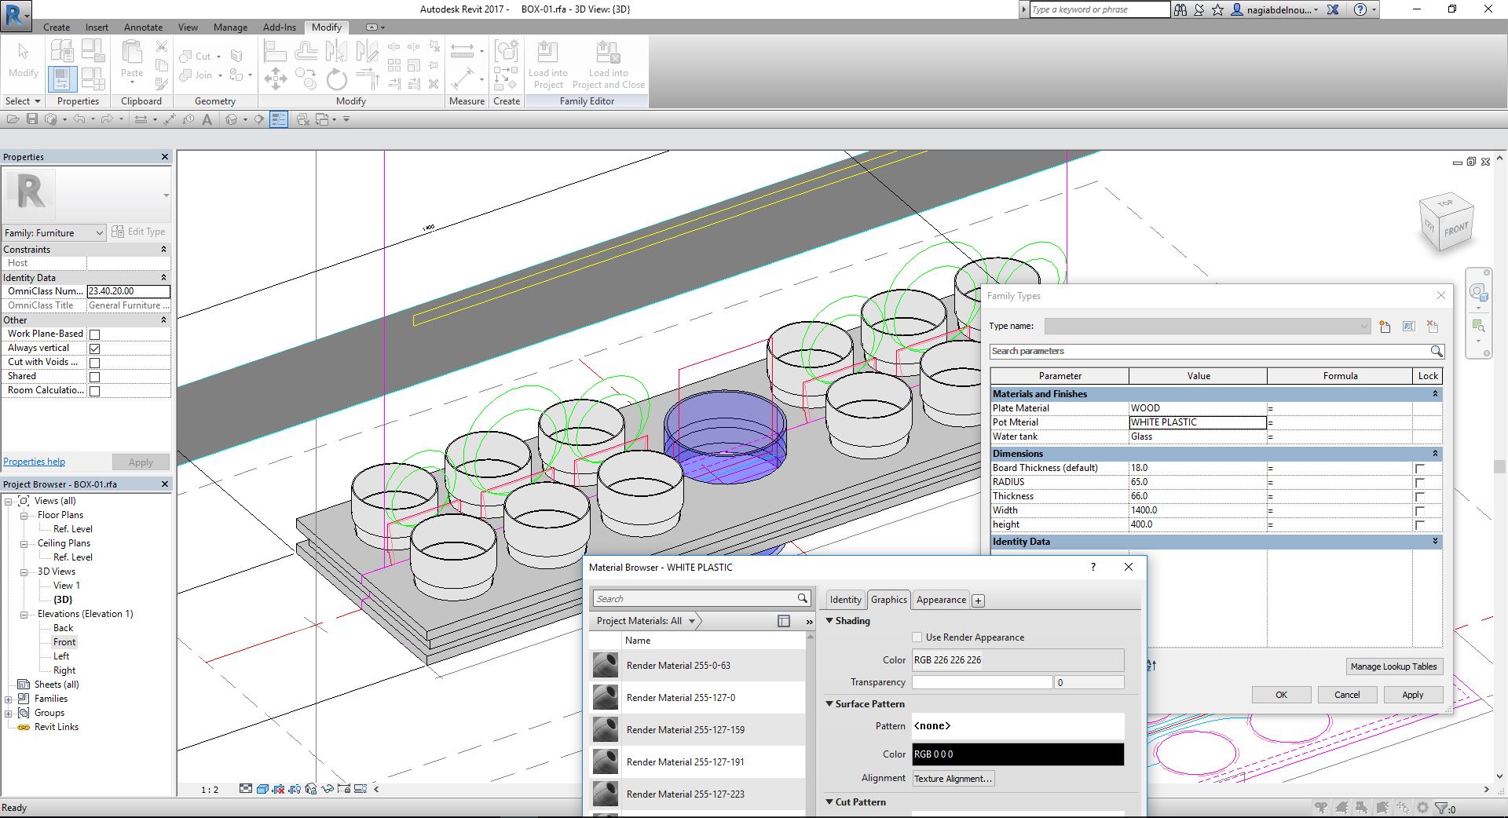
Task: Click the help question mark icon
Action: (x=1360, y=9)
